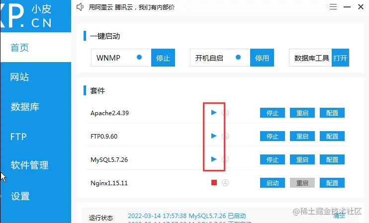Click the FTP0.9.60 running play indicator
The image size is (369, 223).
(214, 136)
